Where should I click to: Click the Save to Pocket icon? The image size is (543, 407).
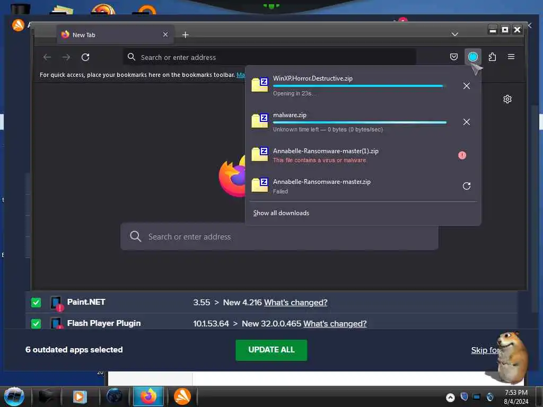(x=454, y=57)
